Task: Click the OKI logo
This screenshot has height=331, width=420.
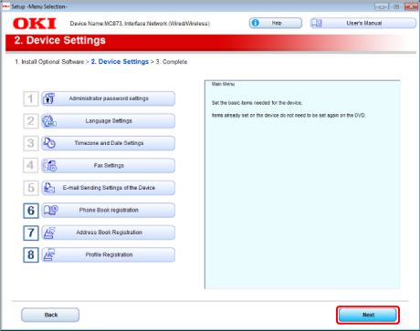Action: pyautogui.click(x=35, y=24)
